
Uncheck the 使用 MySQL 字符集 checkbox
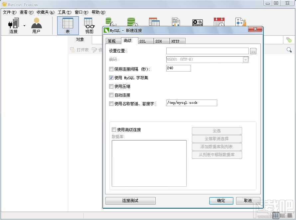point(111,78)
